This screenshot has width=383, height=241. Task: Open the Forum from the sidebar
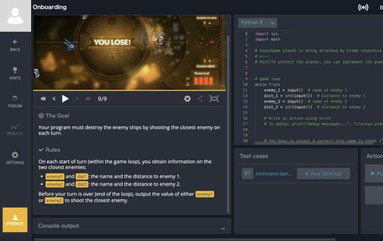pos(15,101)
